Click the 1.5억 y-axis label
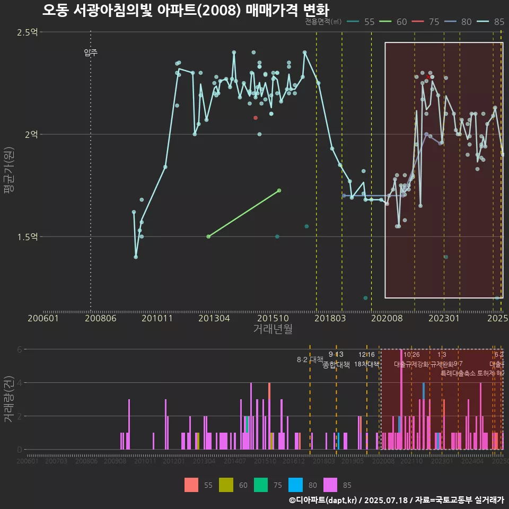509x509 pixels. click(27, 237)
